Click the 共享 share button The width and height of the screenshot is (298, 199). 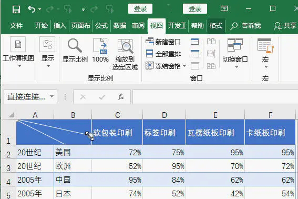285,26
